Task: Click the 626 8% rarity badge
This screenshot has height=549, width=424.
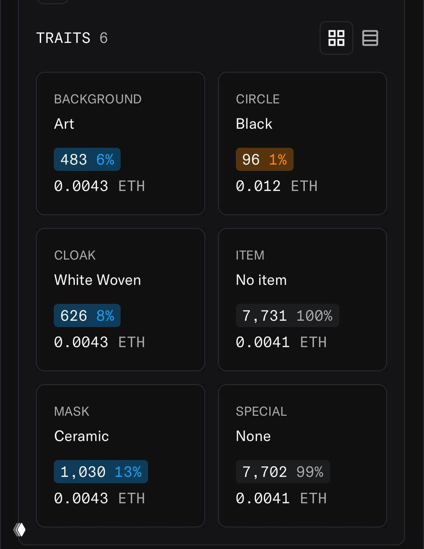Action: coord(87,316)
